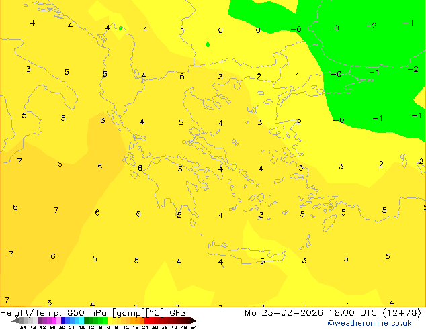Pick the dark purple swatch in the legend
426x329 pixels.
click(40, 320)
